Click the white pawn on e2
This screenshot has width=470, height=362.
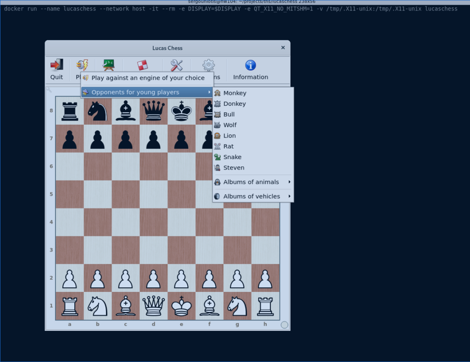tap(181, 279)
